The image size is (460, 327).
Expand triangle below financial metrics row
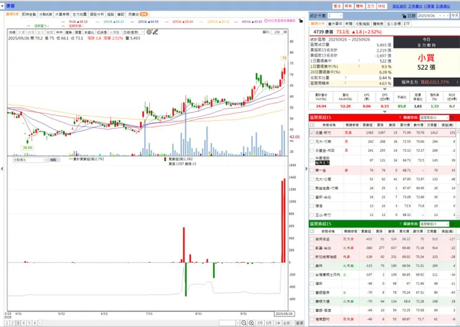tap(385, 111)
